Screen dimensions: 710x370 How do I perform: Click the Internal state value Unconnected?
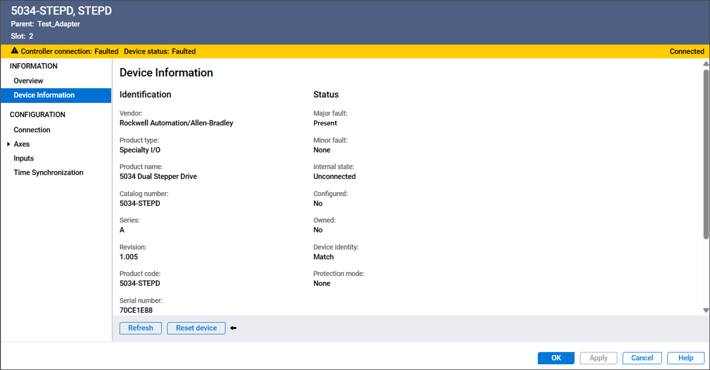334,176
